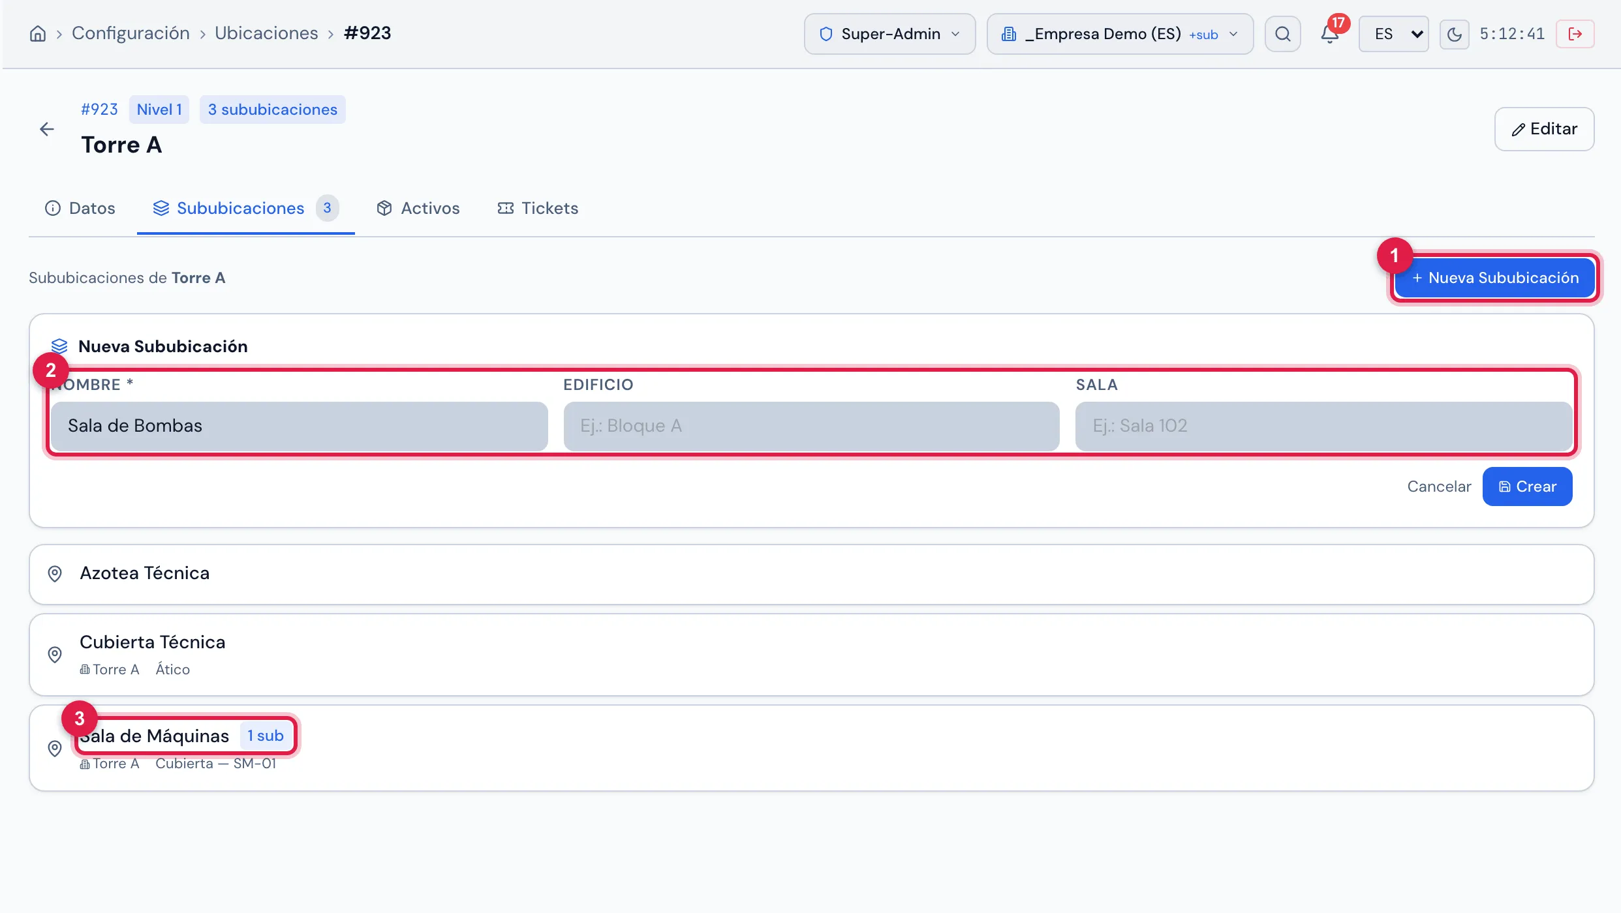Open the _Empresa Demo (ES) company selector
This screenshot has width=1621, height=913.
point(1120,34)
